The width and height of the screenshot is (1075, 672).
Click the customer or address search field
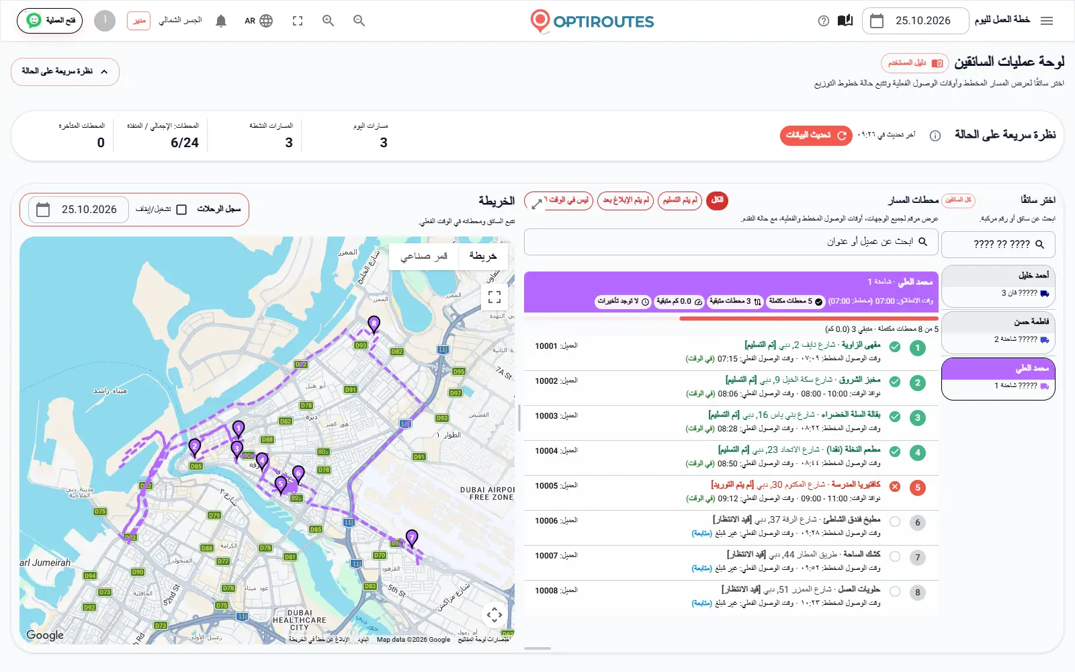point(731,242)
